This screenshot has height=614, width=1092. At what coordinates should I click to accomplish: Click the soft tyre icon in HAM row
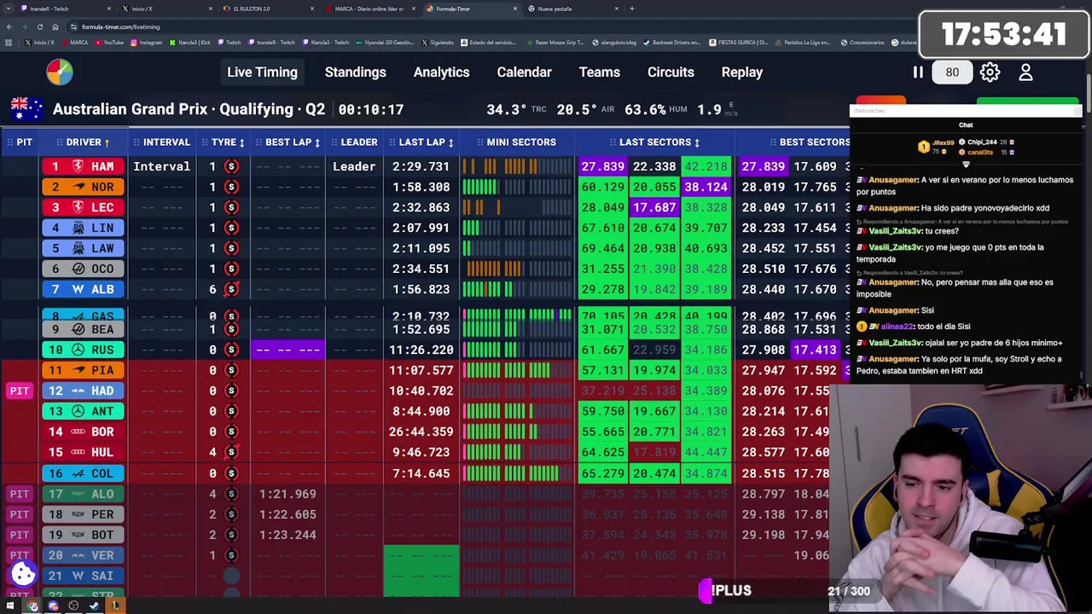coord(231,166)
